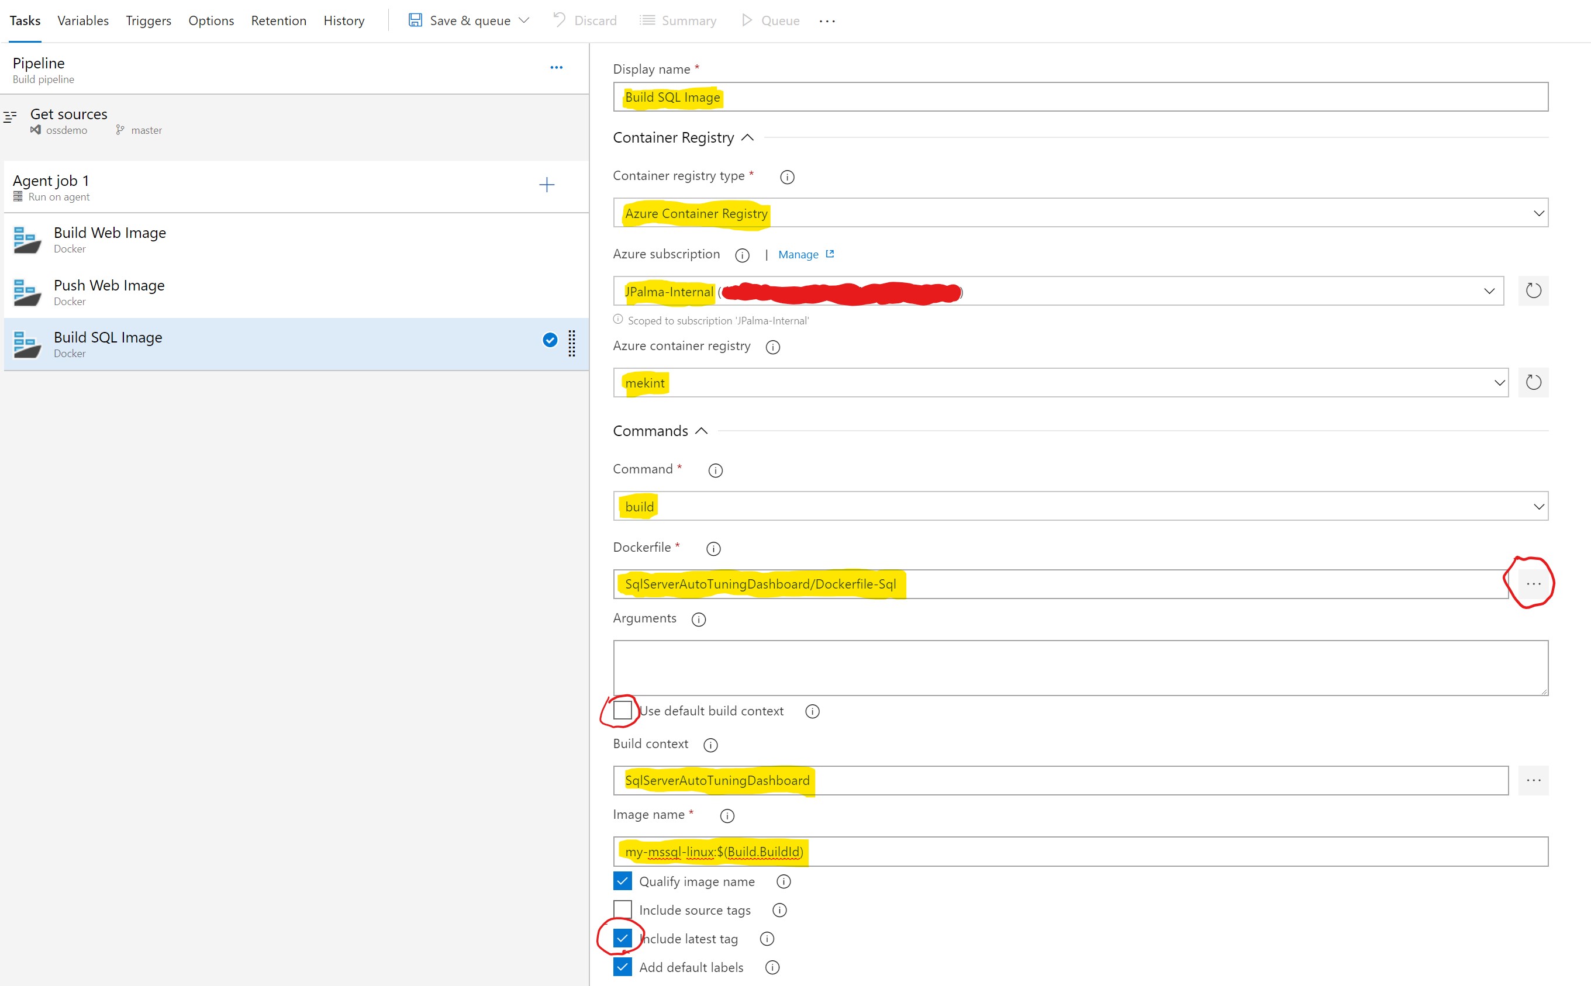Browse for Build context folder
This screenshot has height=986, width=1591.
coord(1533,780)
